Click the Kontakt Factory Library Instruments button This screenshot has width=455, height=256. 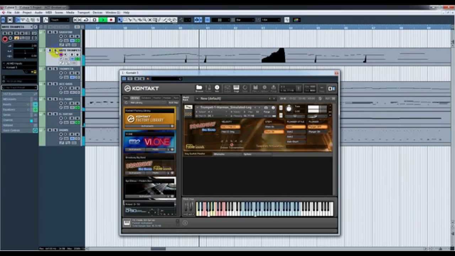pyautogui.click(x=147, y=126)
